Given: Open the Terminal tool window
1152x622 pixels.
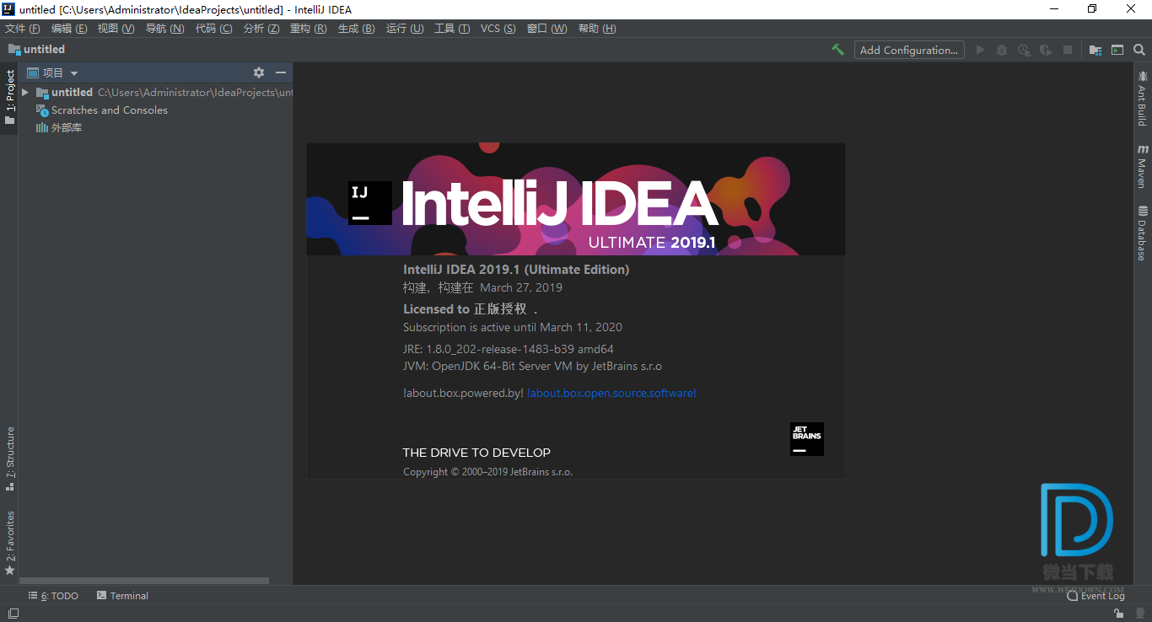Looking at the screenshot, I should coord(122,596).
